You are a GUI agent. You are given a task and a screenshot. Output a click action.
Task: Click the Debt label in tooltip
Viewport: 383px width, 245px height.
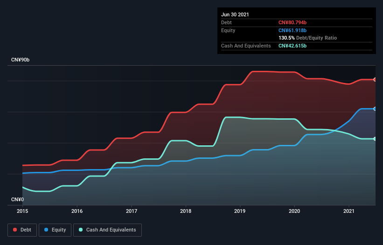tap(226, 22)
